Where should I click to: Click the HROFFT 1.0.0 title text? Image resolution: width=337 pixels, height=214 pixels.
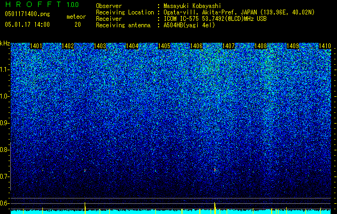click(42, 4)
